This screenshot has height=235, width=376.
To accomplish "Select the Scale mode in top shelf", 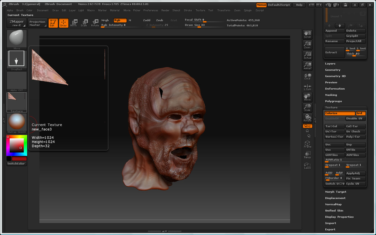I will pyautogui.click(x=84, y=23).
